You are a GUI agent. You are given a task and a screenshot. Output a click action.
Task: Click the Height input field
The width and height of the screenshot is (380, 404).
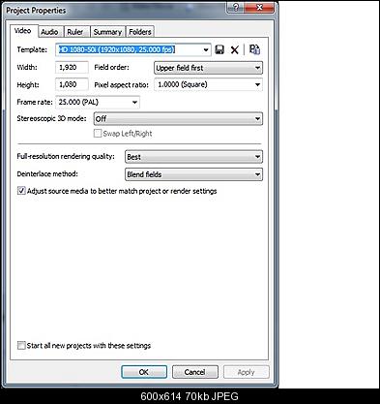click(x=72, y=84)
